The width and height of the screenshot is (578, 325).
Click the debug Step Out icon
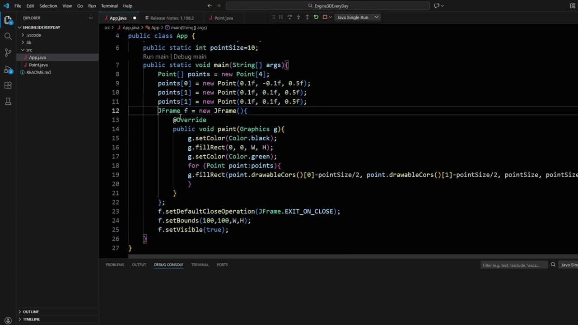coord(307,17)
